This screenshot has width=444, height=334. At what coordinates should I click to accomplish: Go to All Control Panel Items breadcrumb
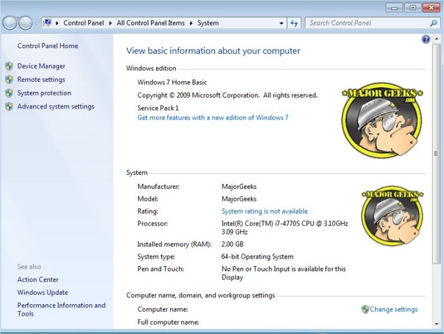(150, 23)
